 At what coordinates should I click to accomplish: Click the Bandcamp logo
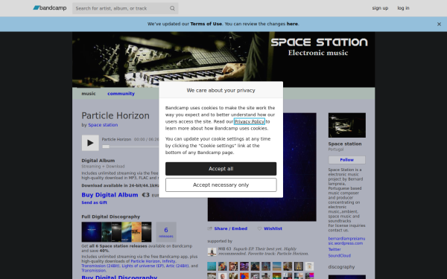coord(50,8)
